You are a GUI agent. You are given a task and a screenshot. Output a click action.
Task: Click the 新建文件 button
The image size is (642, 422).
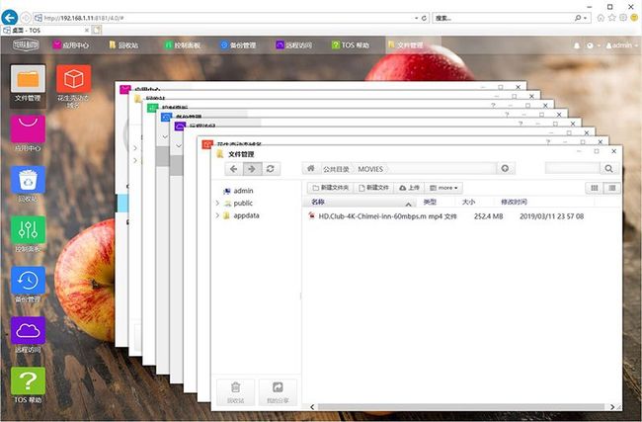(x=373, y=188)
